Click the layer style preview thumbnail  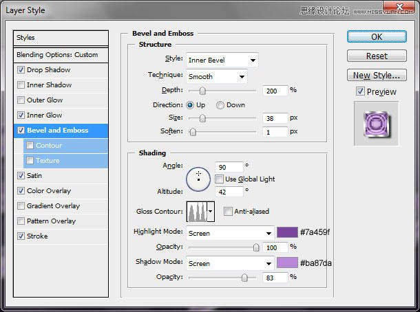[377, 124]
